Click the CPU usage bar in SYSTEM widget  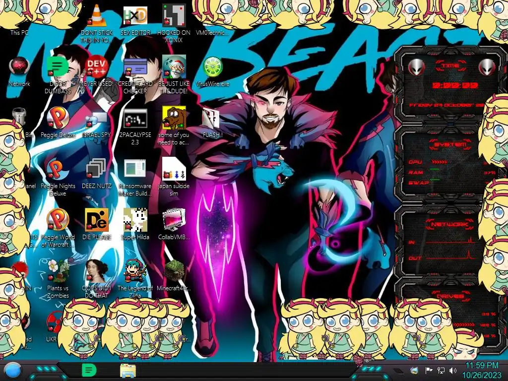pyautogui.click(x=440, y=162)
